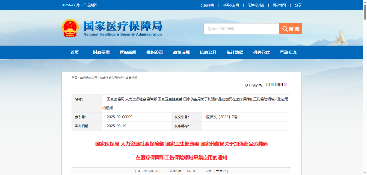Screen dimensions: 367x175
Task: Select the blue eye-protection color swatch
Action: (x=273, y=85)
